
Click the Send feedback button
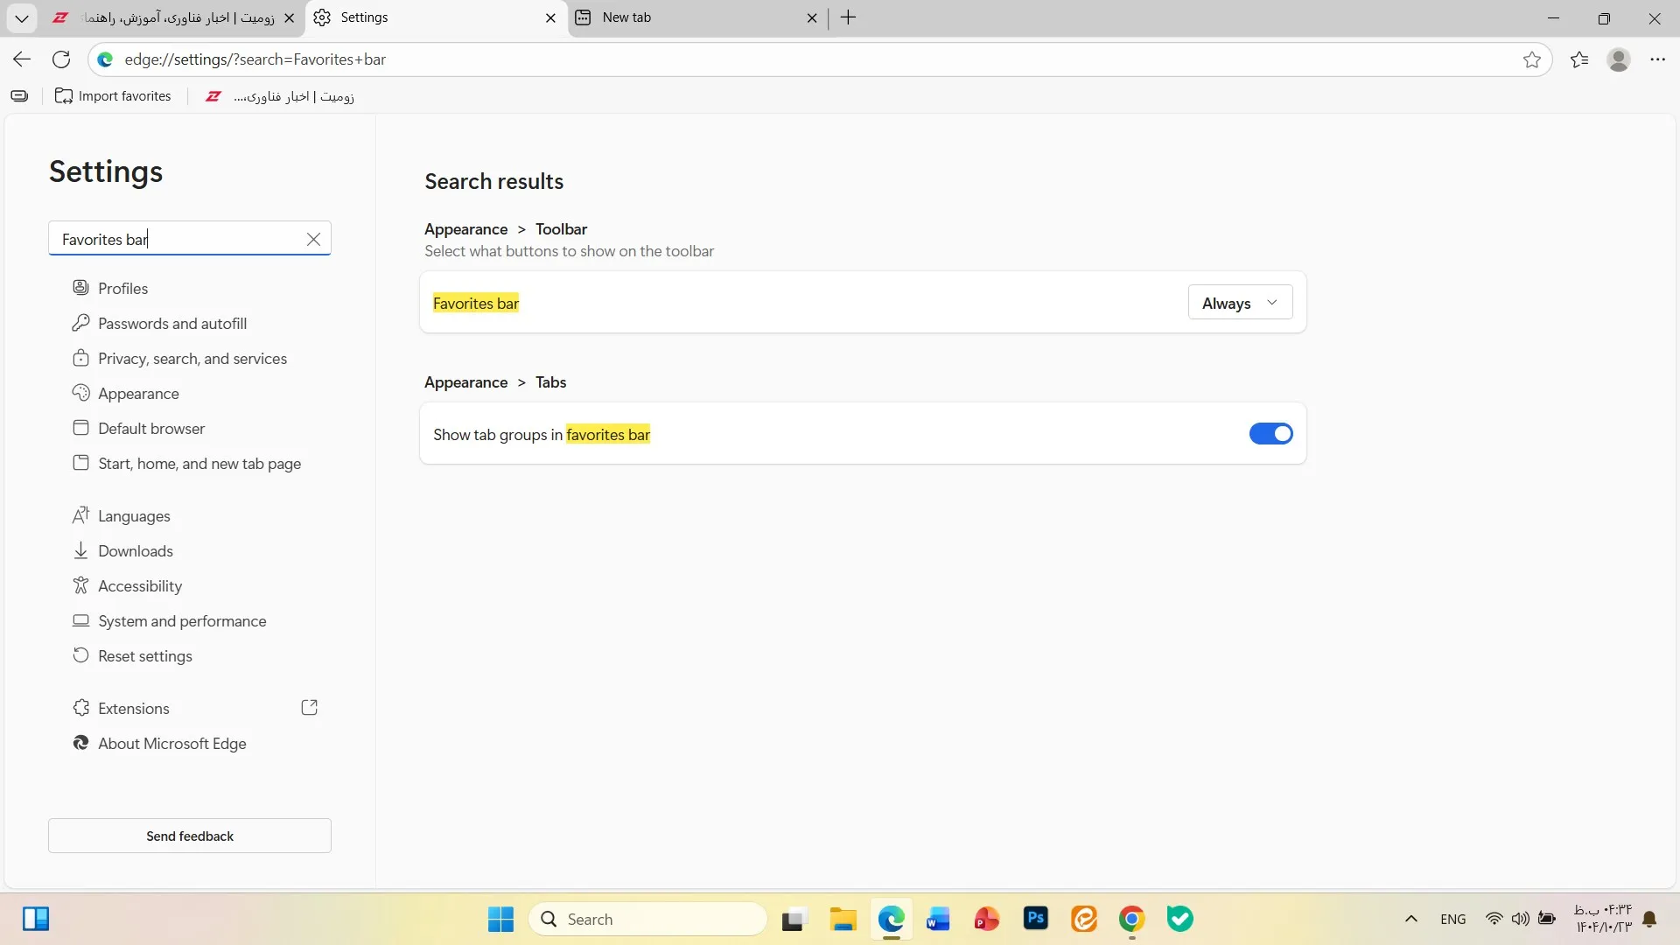click(189, 836)
